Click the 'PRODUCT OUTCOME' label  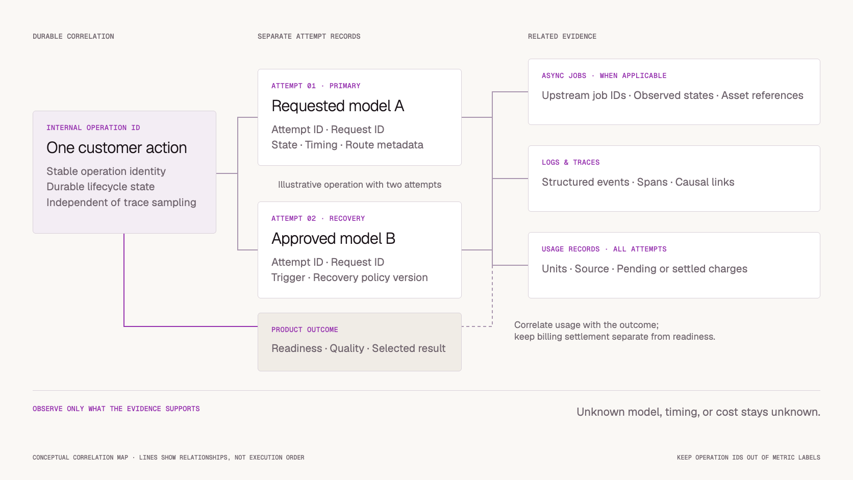coord(305,330)
